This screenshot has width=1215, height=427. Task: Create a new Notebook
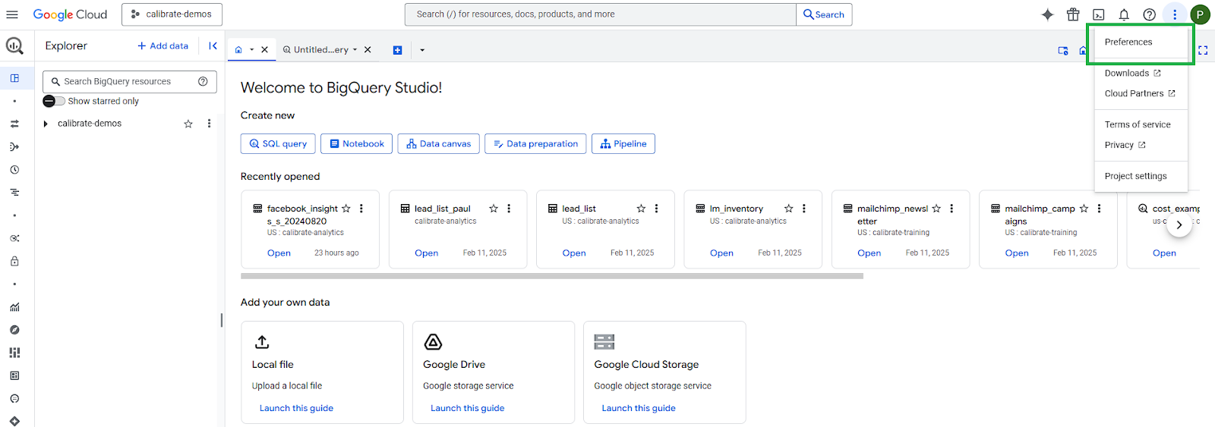(x=357, y=143)
